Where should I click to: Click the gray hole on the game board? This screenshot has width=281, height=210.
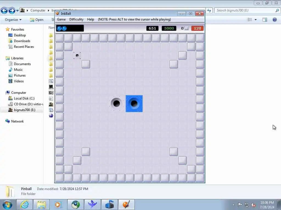pos(116,103)
